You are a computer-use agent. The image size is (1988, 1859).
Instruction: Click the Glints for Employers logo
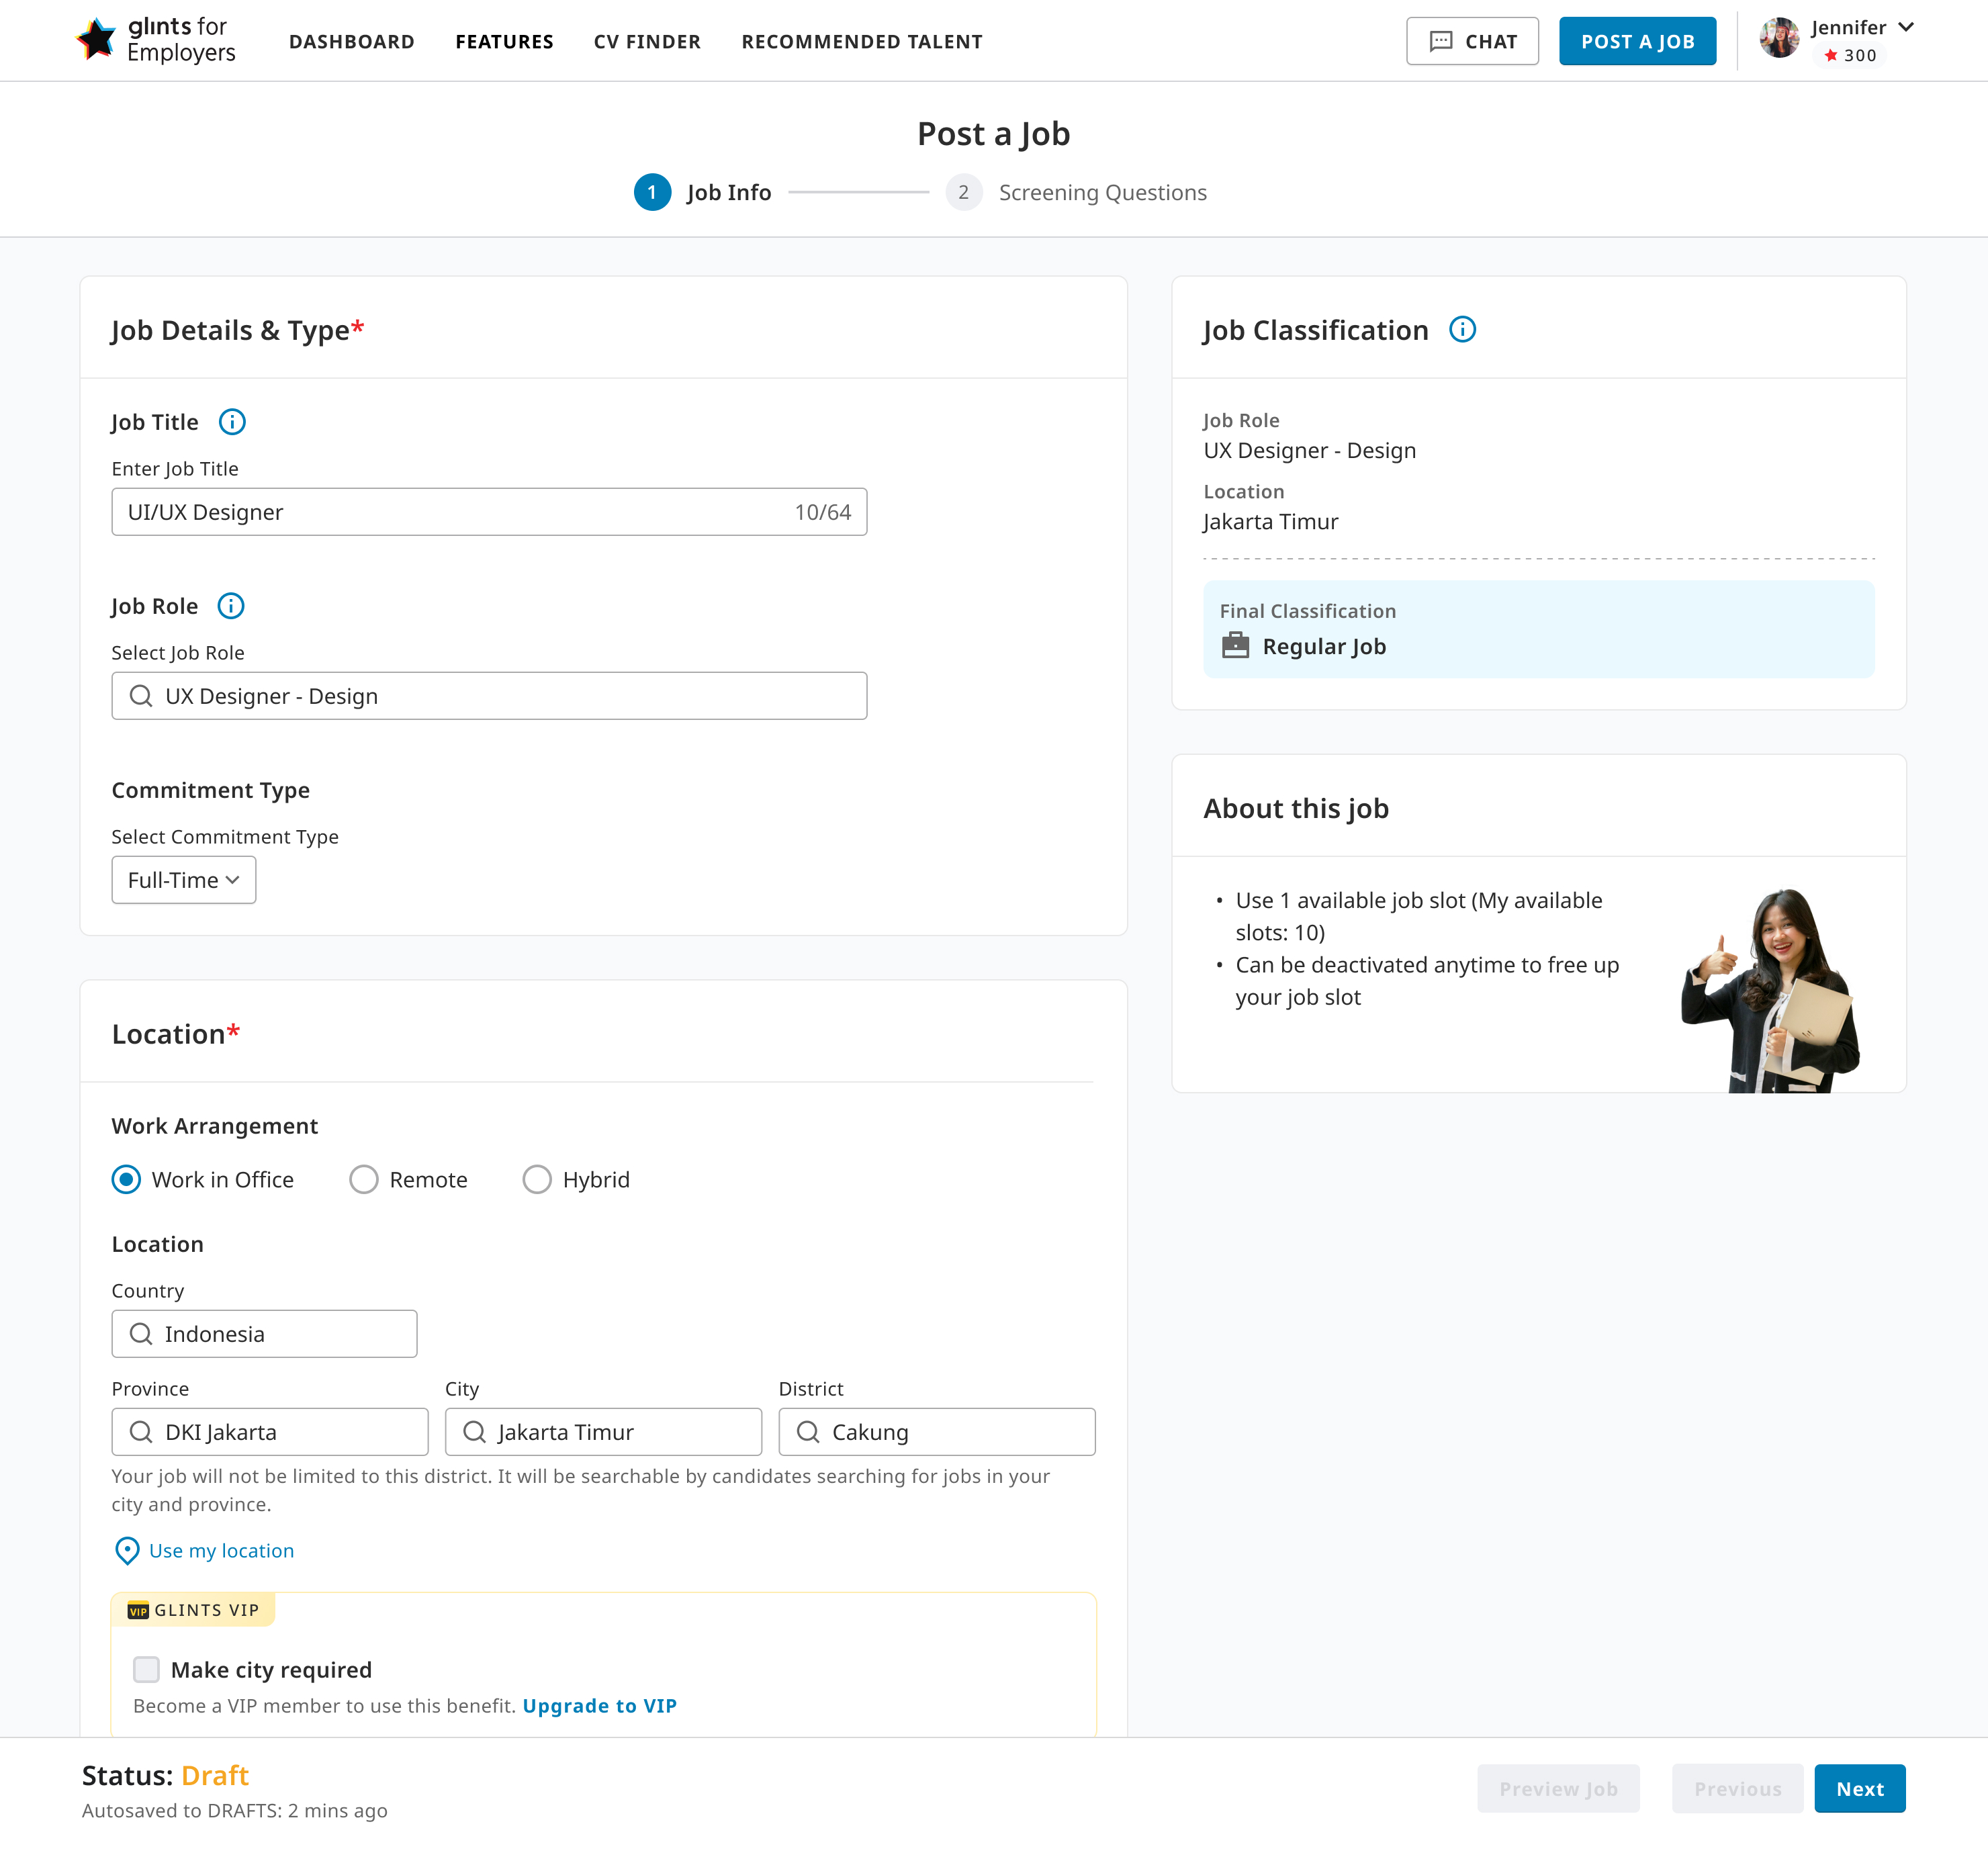pyautogui.click(x=156, y=40)
